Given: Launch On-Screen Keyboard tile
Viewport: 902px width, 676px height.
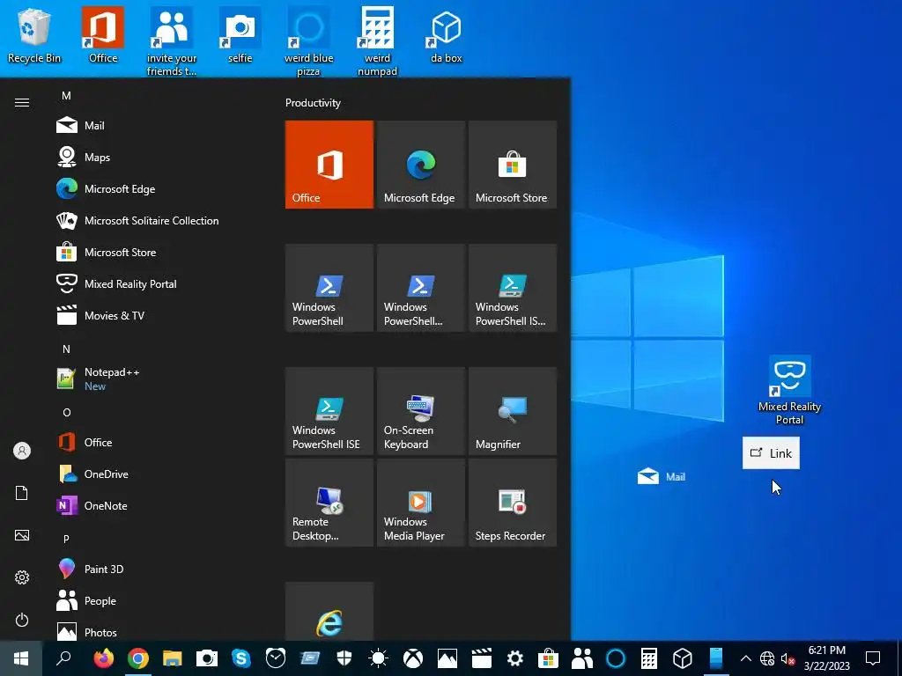Looking at the screenshot, I should (x=420, y=411).
